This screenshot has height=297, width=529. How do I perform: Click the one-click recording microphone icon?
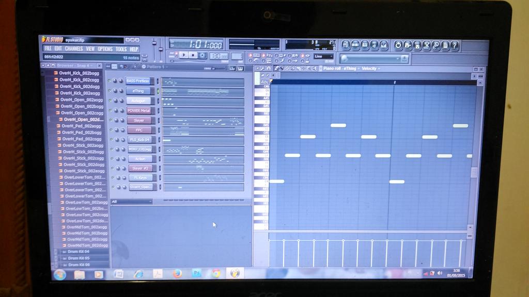(436, 45)
